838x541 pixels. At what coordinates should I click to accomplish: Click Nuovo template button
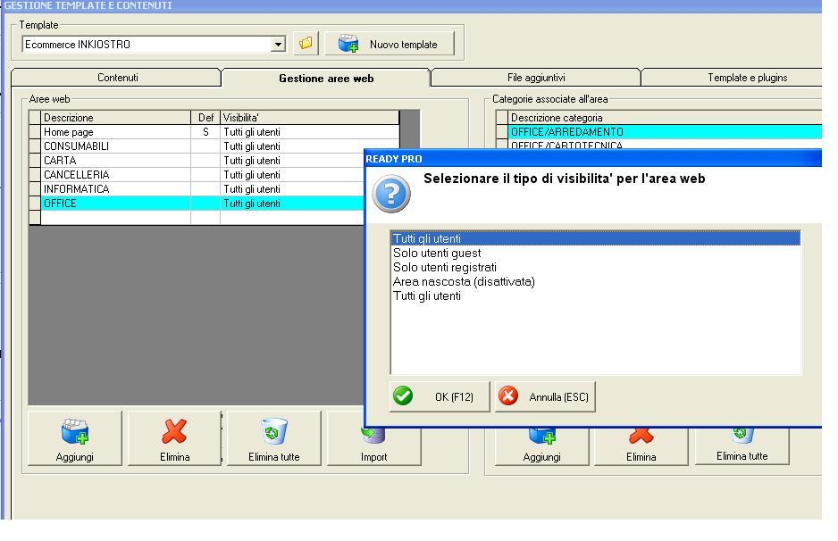click(390, 44)
